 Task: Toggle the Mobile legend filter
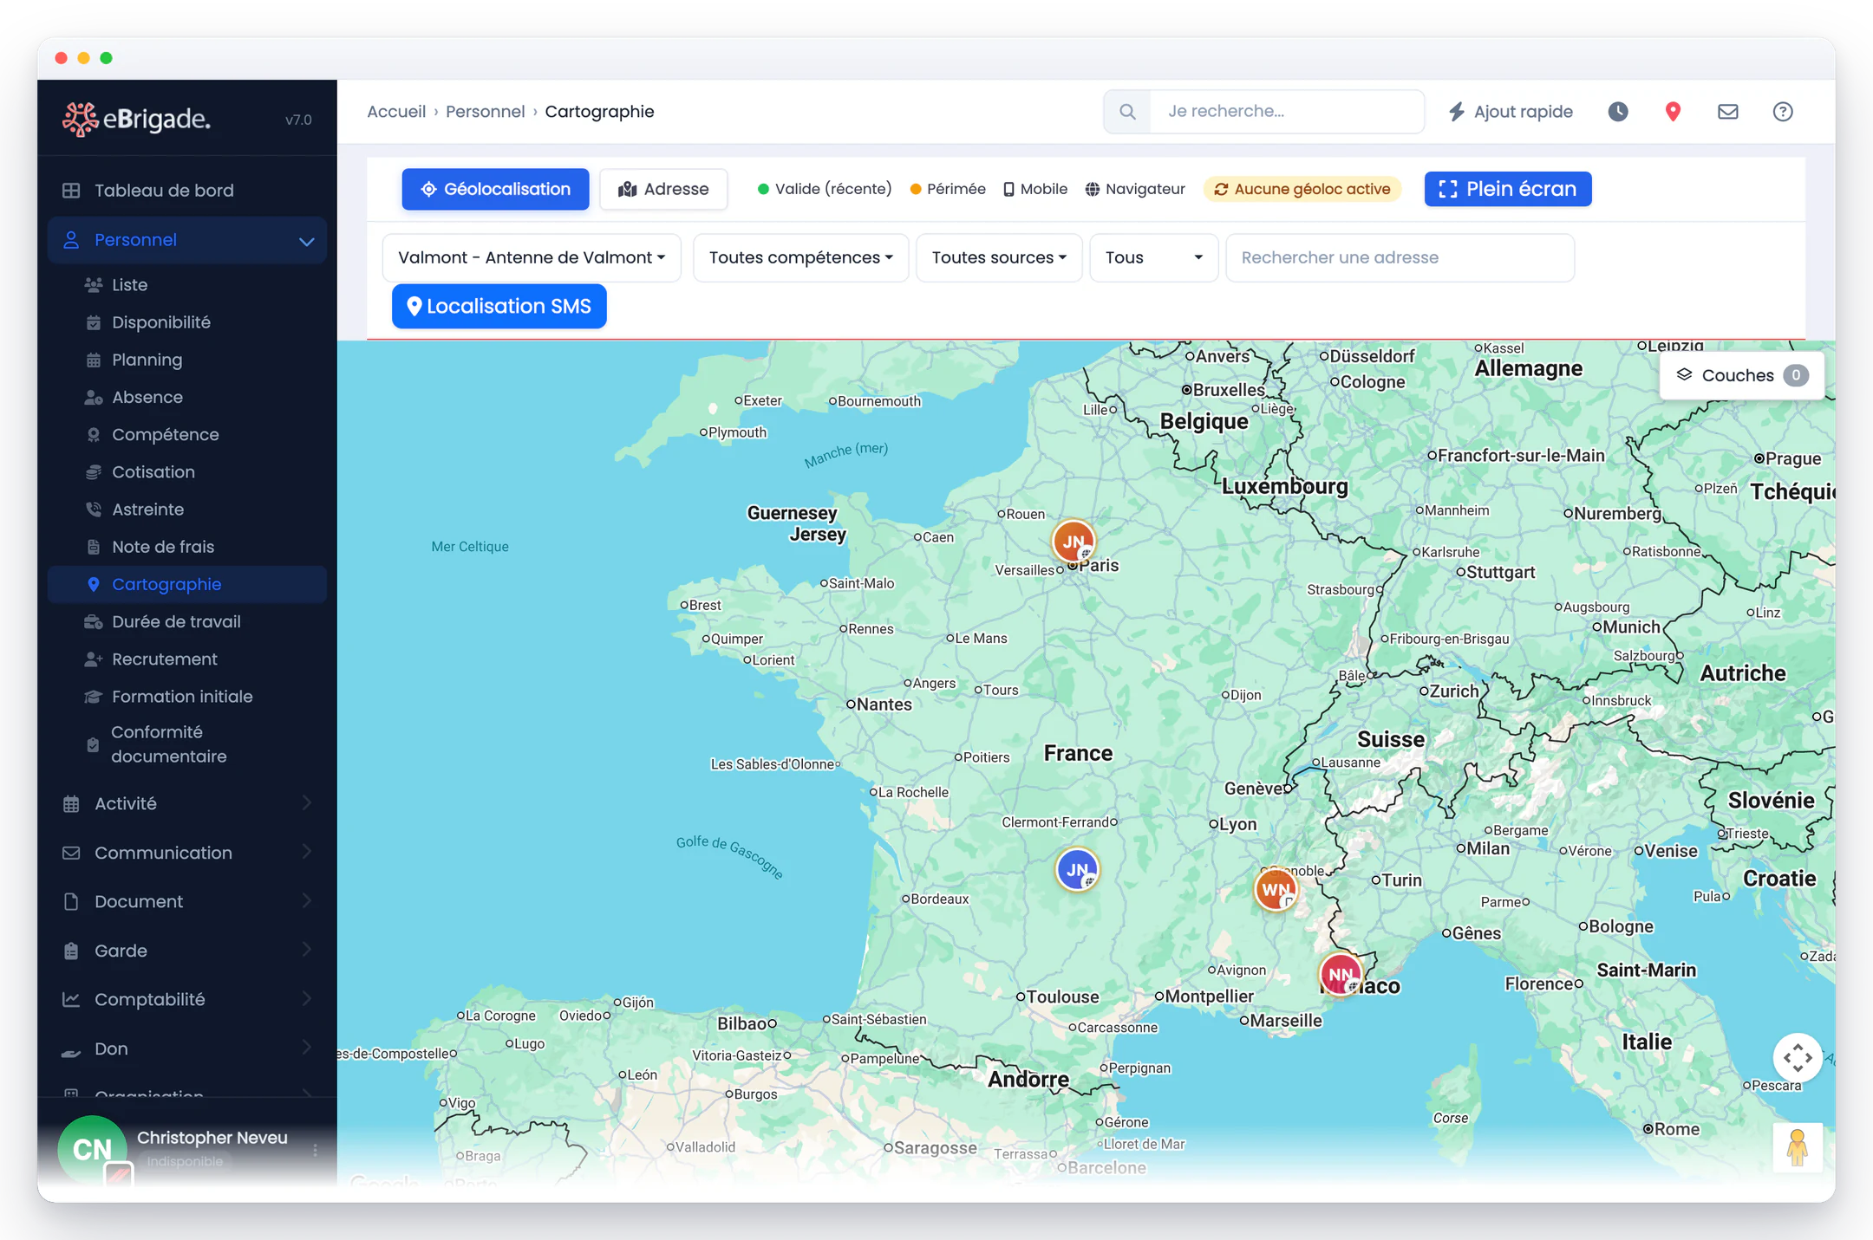click(x=1035, y=189)
